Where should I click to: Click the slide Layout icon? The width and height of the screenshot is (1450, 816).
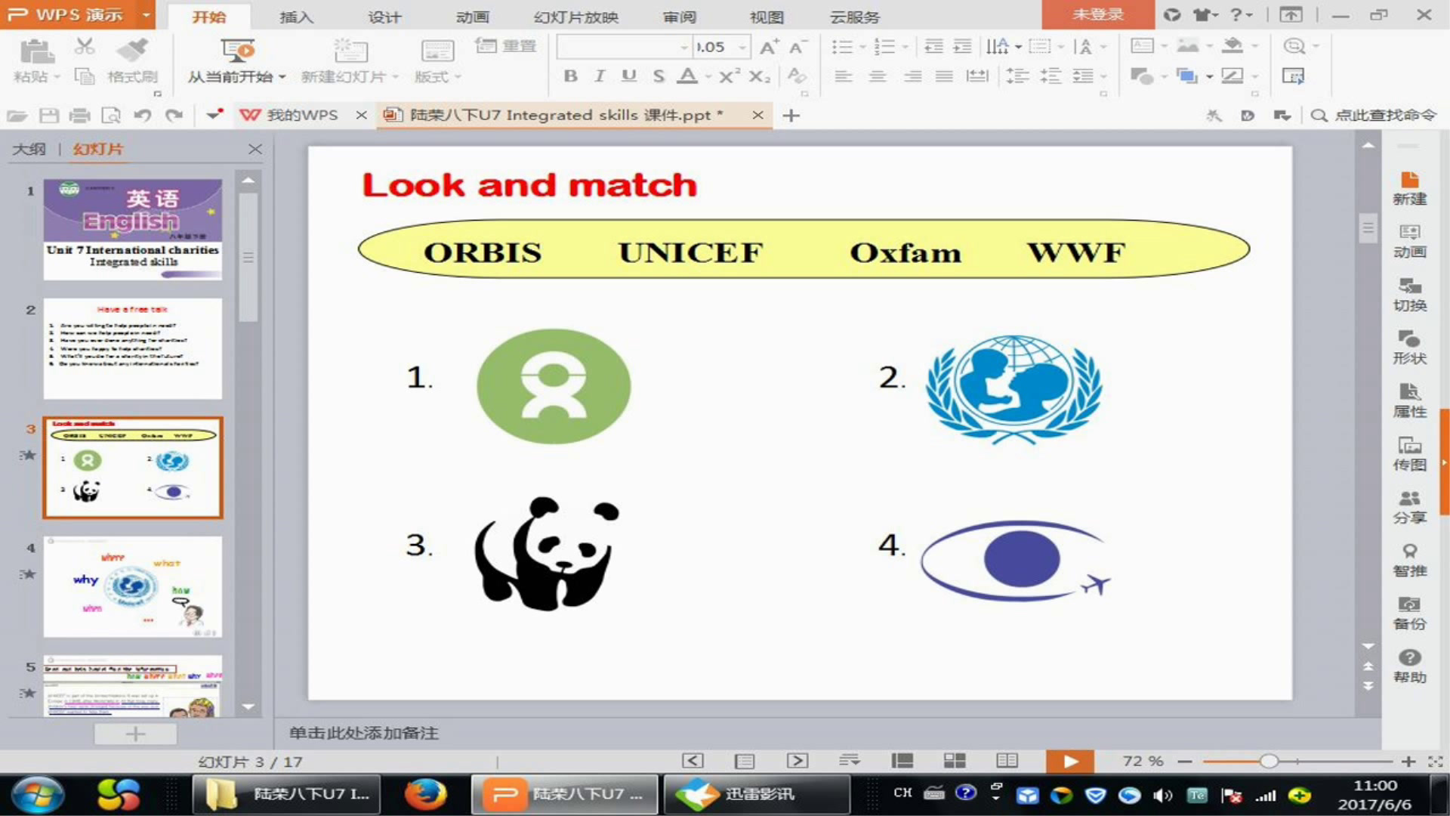(x=437, y=51)
